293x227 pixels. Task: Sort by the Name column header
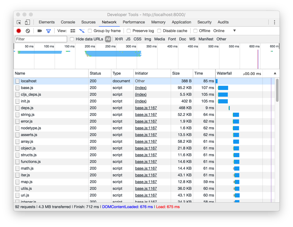click(51, 73)
